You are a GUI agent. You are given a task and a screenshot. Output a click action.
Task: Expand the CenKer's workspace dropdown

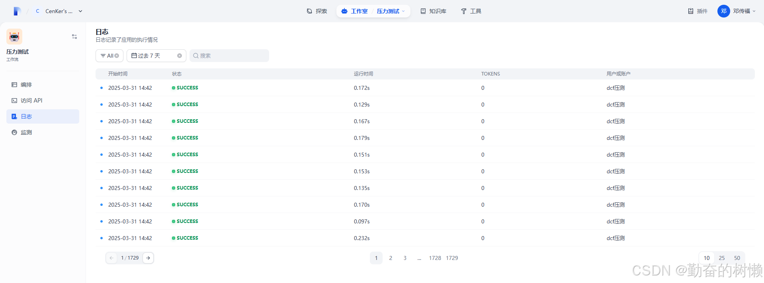click(80, 11)
